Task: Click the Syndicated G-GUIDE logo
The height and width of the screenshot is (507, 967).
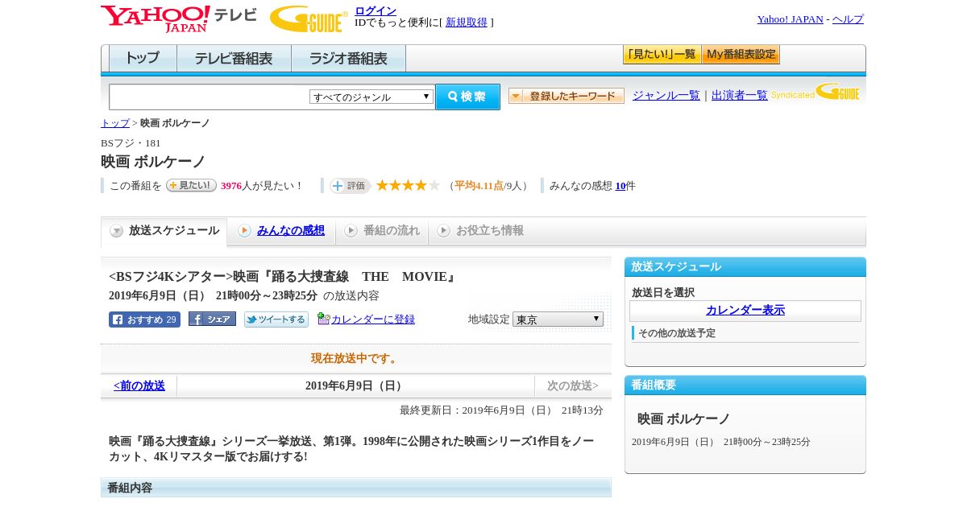Action: coord(816,92)
